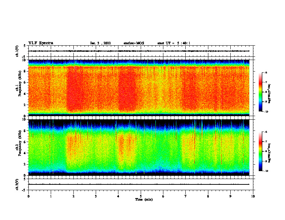This screenshot has width=285, height=220.
Task: Click the "4" kHz tick of ch.2 spectrogram
Action: pyautogui.click(x=25, y=153)
